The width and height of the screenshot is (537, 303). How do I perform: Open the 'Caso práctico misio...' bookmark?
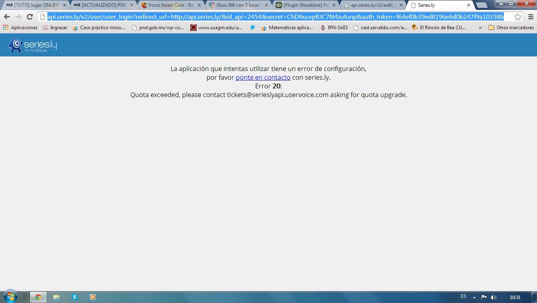[98, 28]
